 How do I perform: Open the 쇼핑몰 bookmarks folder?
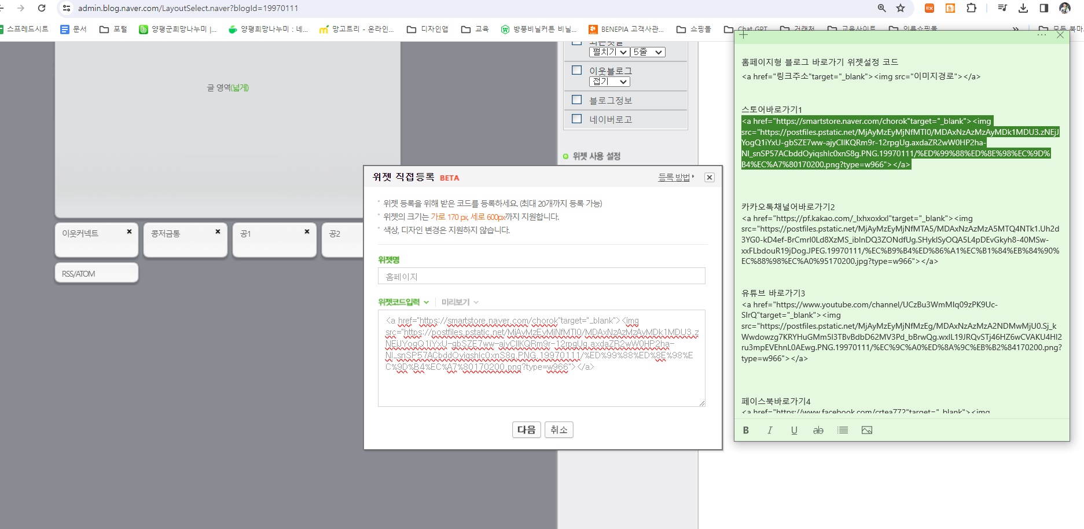coord(702,28)
